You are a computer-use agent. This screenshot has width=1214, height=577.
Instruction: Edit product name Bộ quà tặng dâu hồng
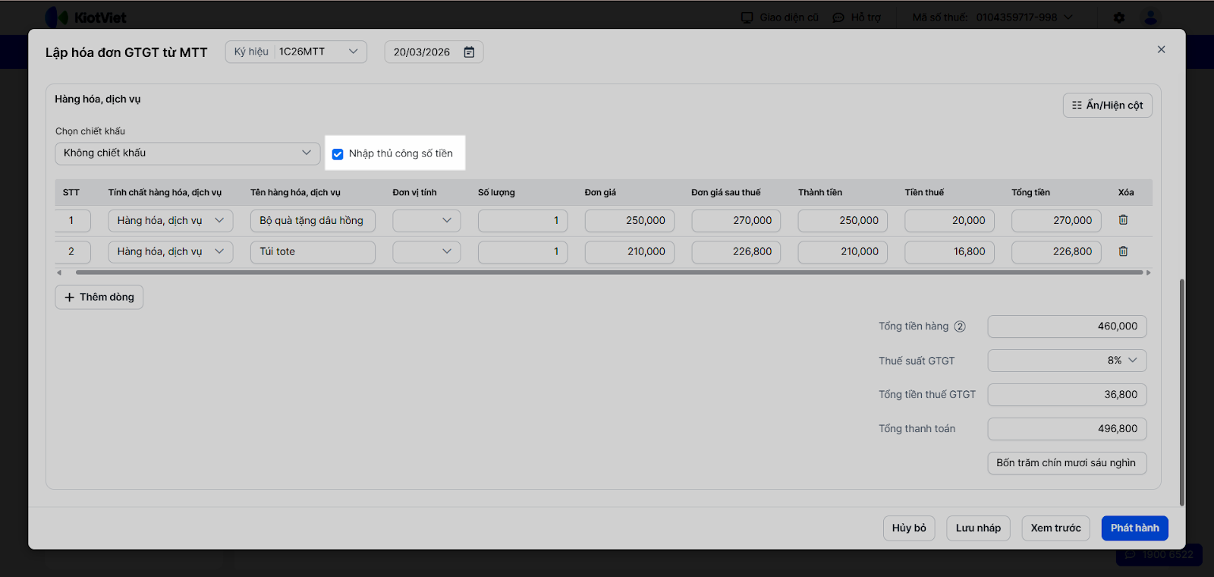[313, 221]
